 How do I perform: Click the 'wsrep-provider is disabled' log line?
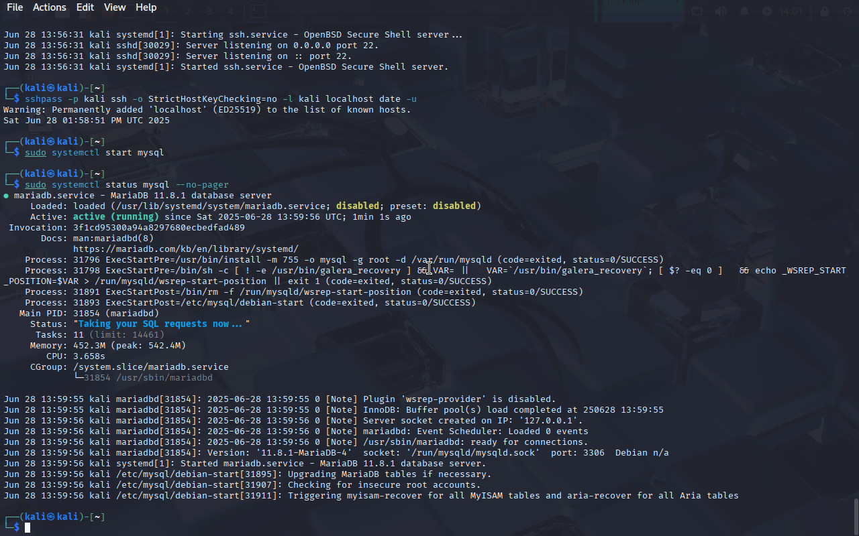click(x=280, y=399)
